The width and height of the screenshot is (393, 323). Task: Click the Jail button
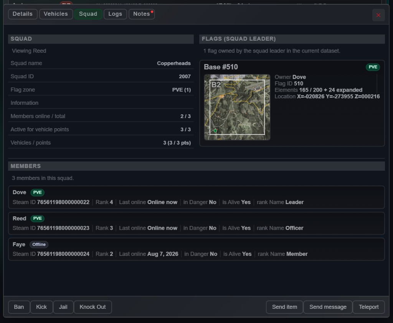(x=63, y=307)
